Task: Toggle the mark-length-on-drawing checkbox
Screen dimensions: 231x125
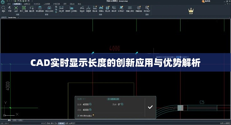Action: (x=78, y=116)
